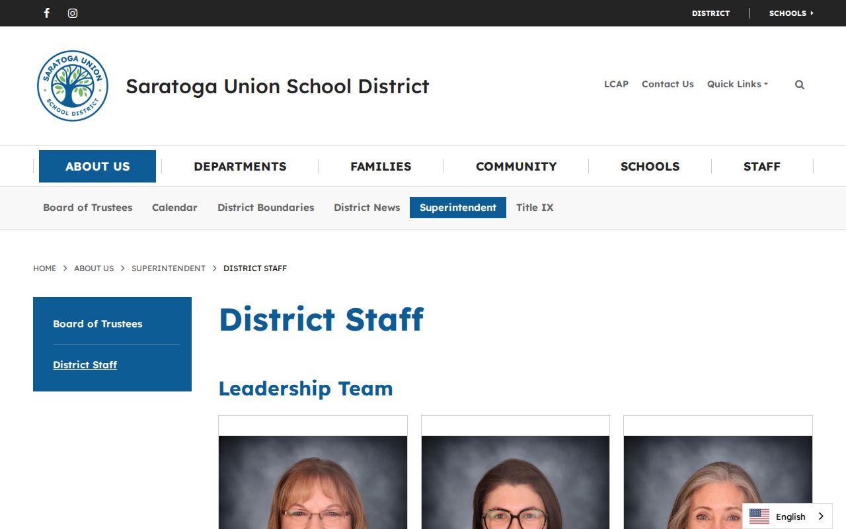Click the Superintendent breadcrumb

[169, 268]
